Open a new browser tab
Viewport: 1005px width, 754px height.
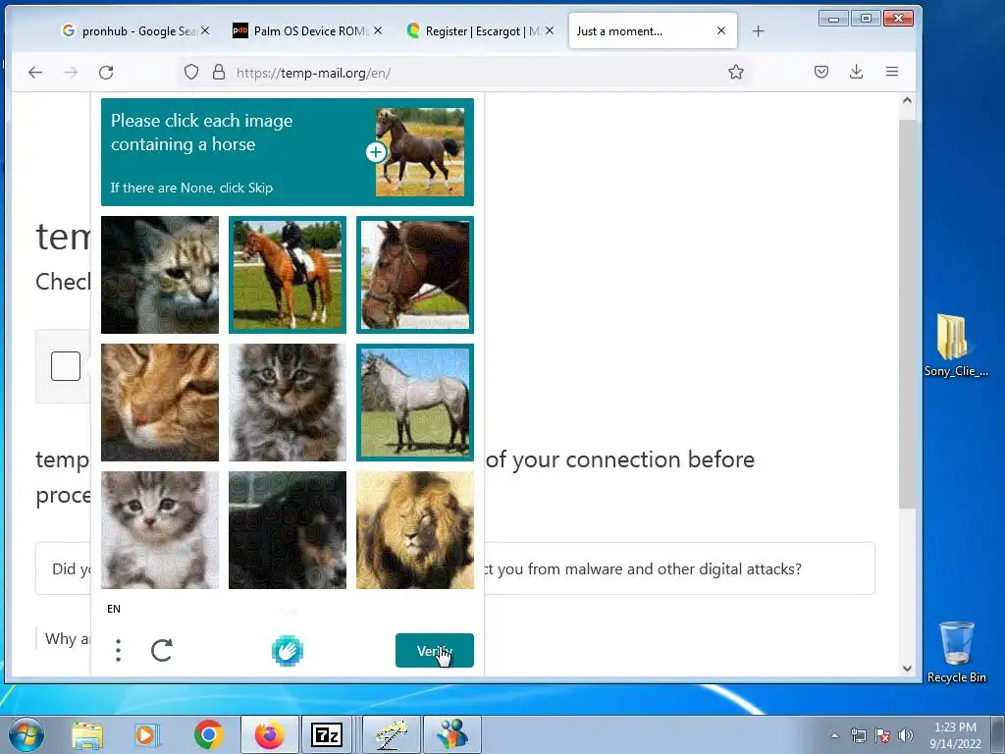coord(759,30)
